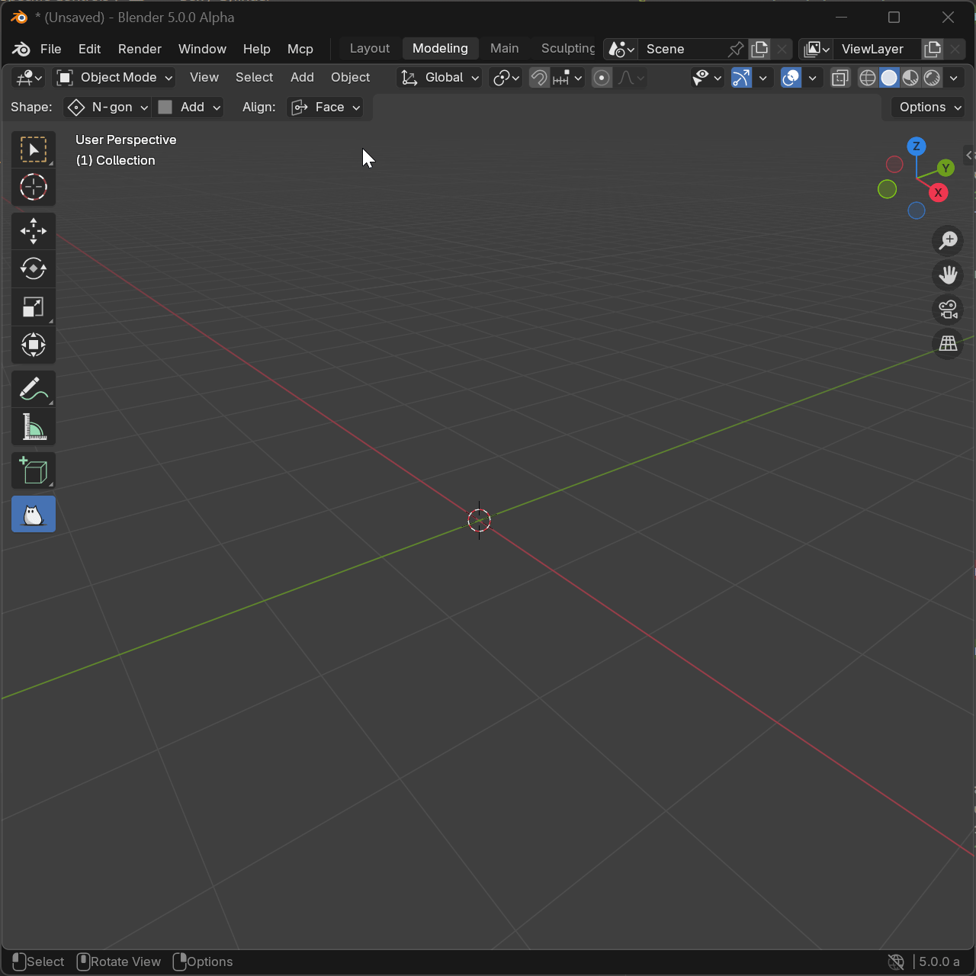Viewport: 976px width, 976px height.
Task: Toggle X-ray display mode
Action: click(x=840, y=78)
